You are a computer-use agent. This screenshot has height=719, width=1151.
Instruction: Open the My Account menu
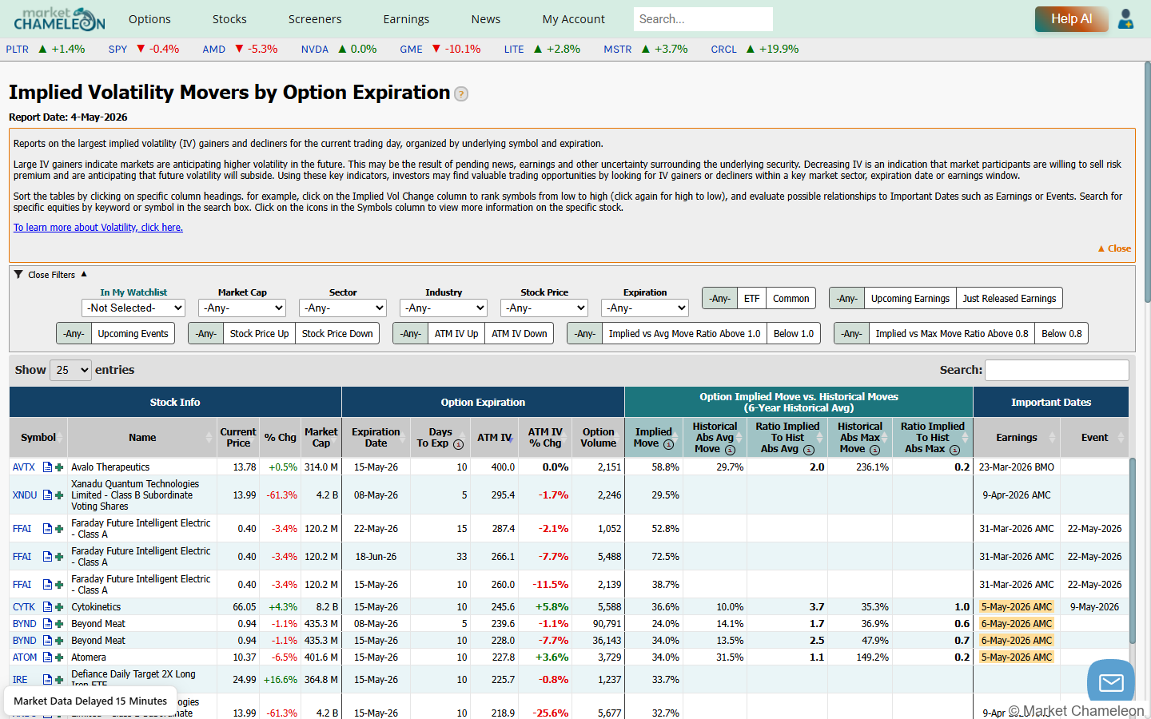pos(574,19)
